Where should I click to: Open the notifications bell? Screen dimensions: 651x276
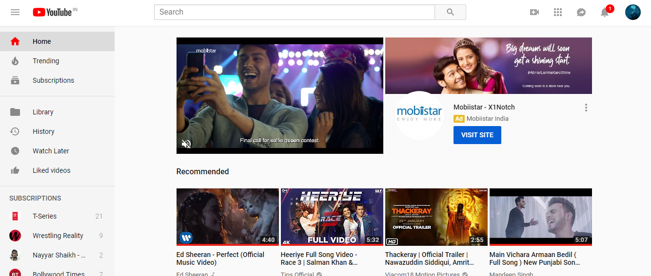pyautogui.click(x=605, y=12)
